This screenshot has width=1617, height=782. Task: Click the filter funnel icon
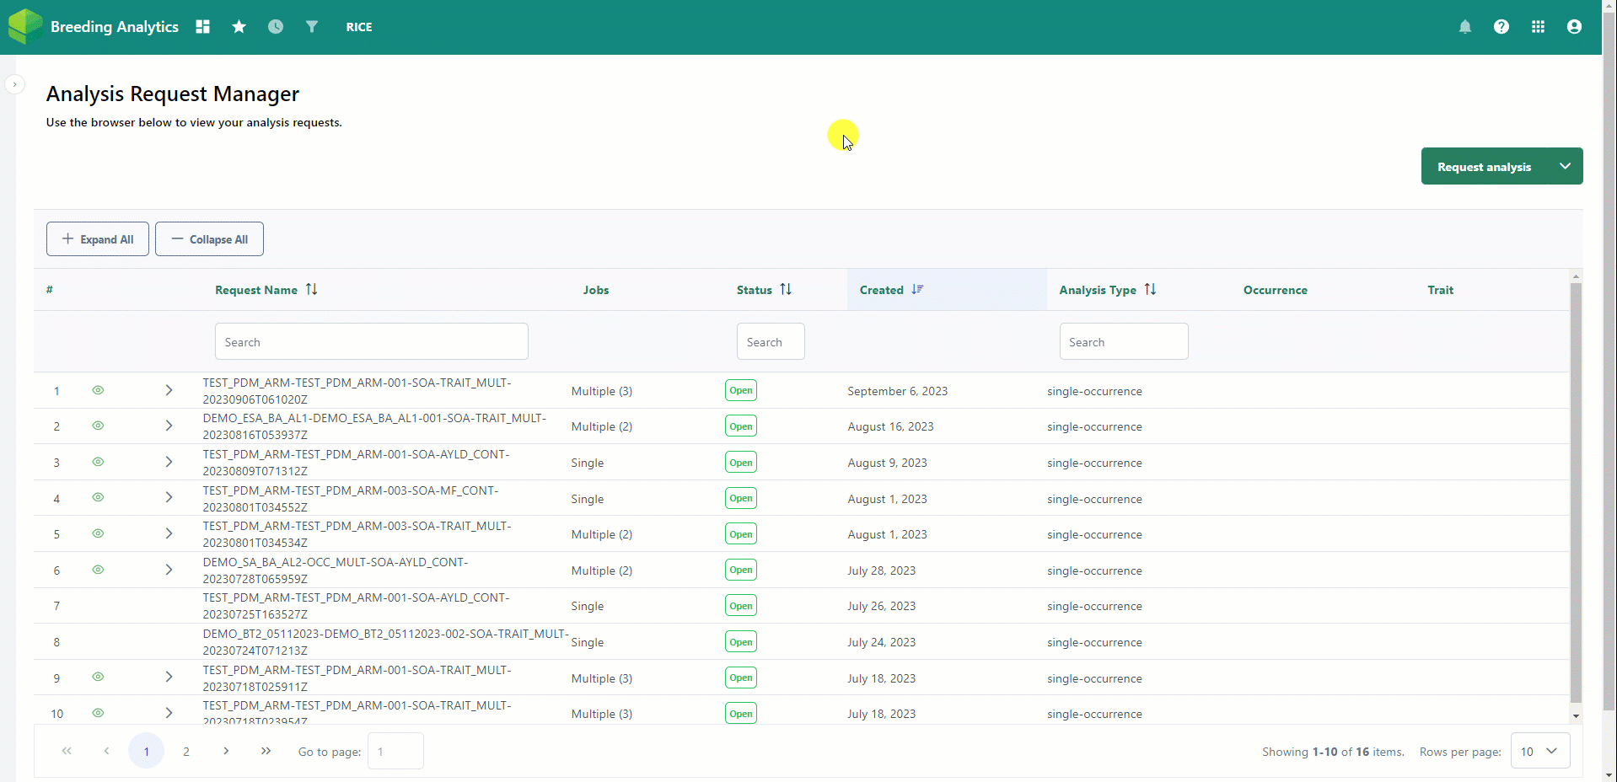311,26
